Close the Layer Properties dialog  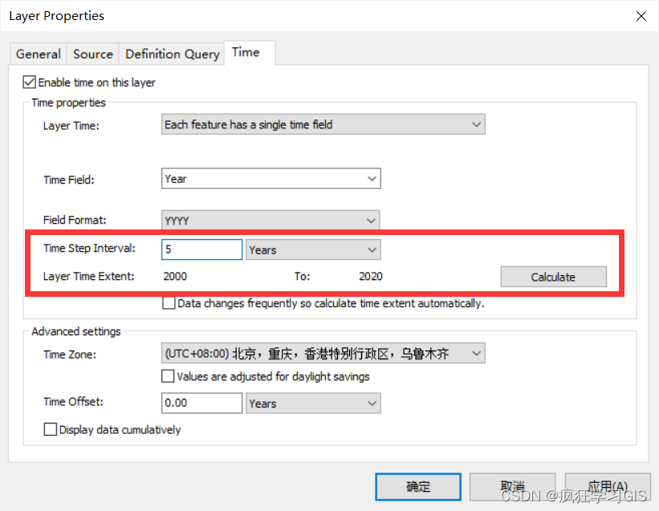point(641,16)
